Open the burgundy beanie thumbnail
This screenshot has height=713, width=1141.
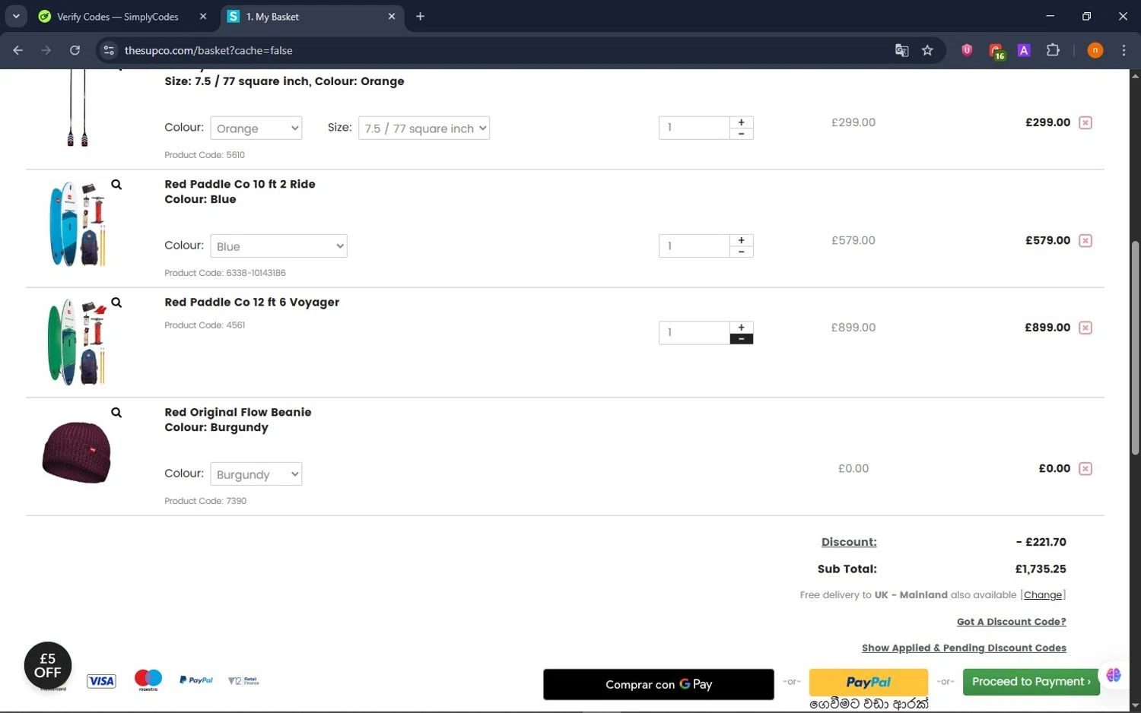point(76,453)
